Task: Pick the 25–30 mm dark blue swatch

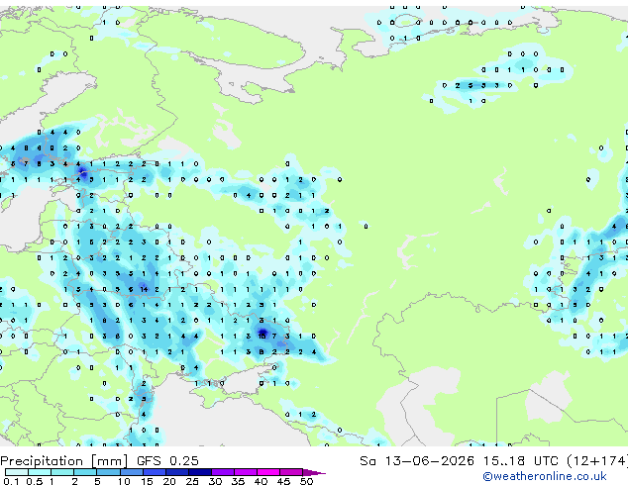Action: point(200,472)
